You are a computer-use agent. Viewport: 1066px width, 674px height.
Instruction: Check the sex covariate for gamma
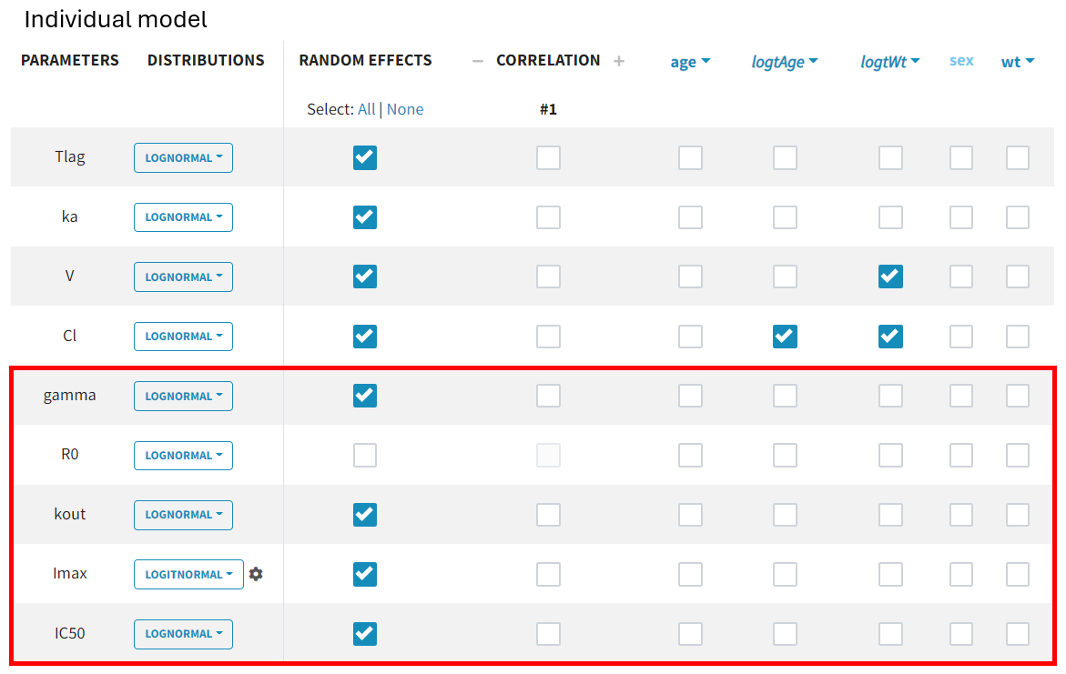tap(961, 396)
